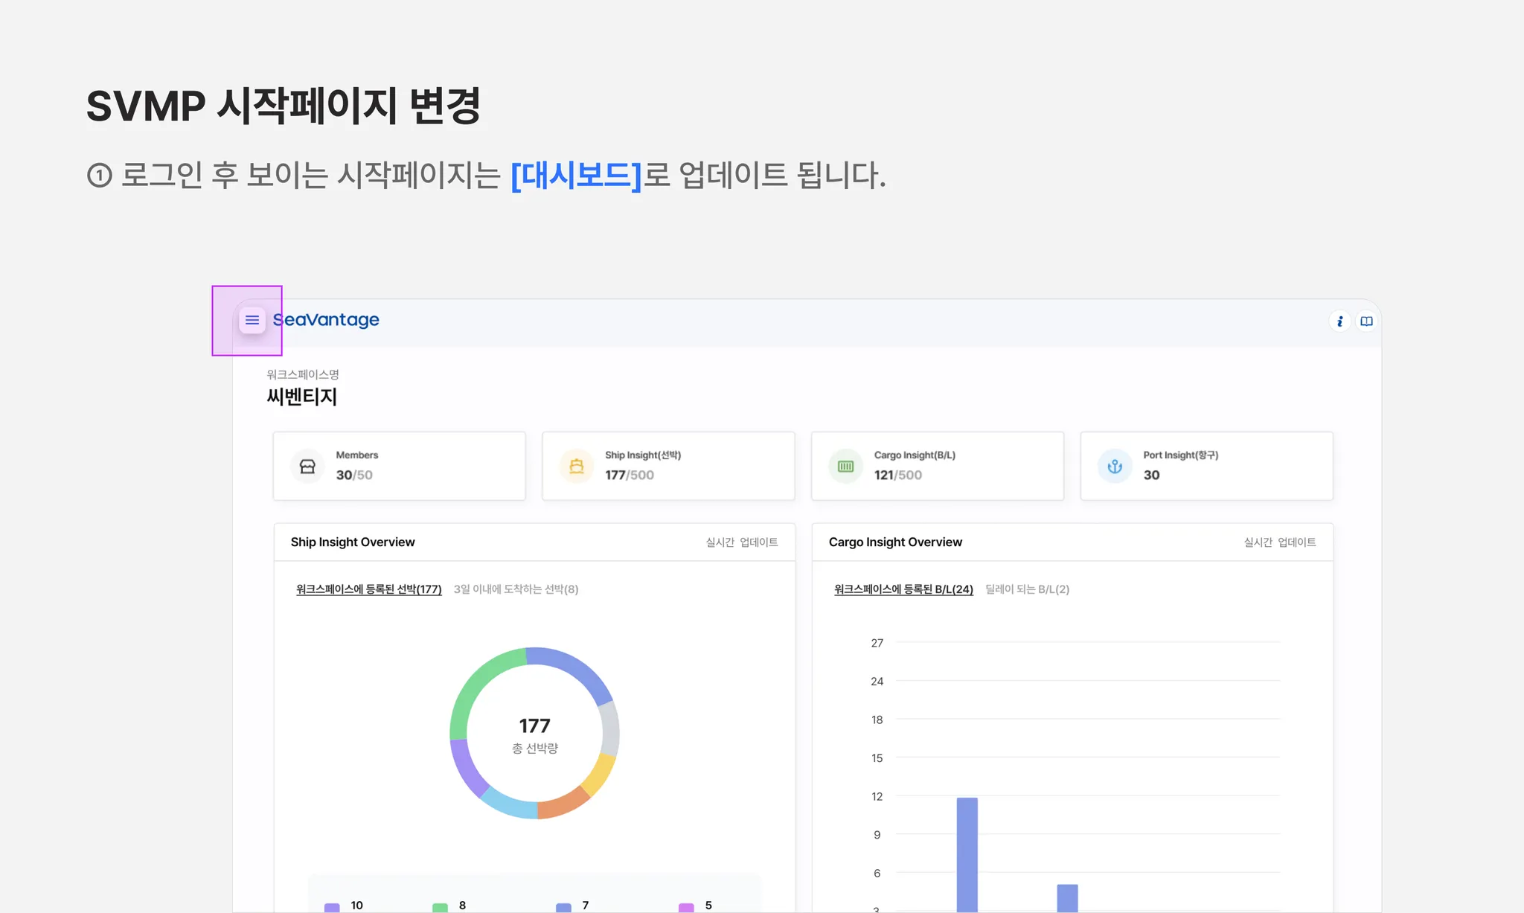
Task: Click the info icon in header
Action: coord(1339,321)
